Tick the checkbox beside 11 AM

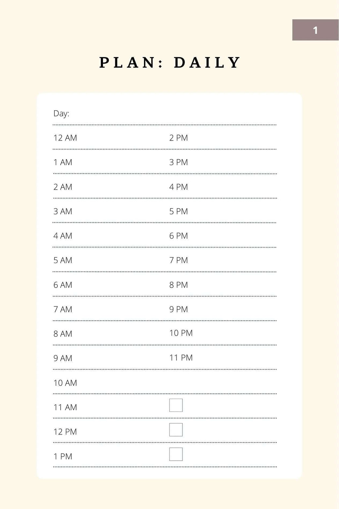[x=176, y=405]
